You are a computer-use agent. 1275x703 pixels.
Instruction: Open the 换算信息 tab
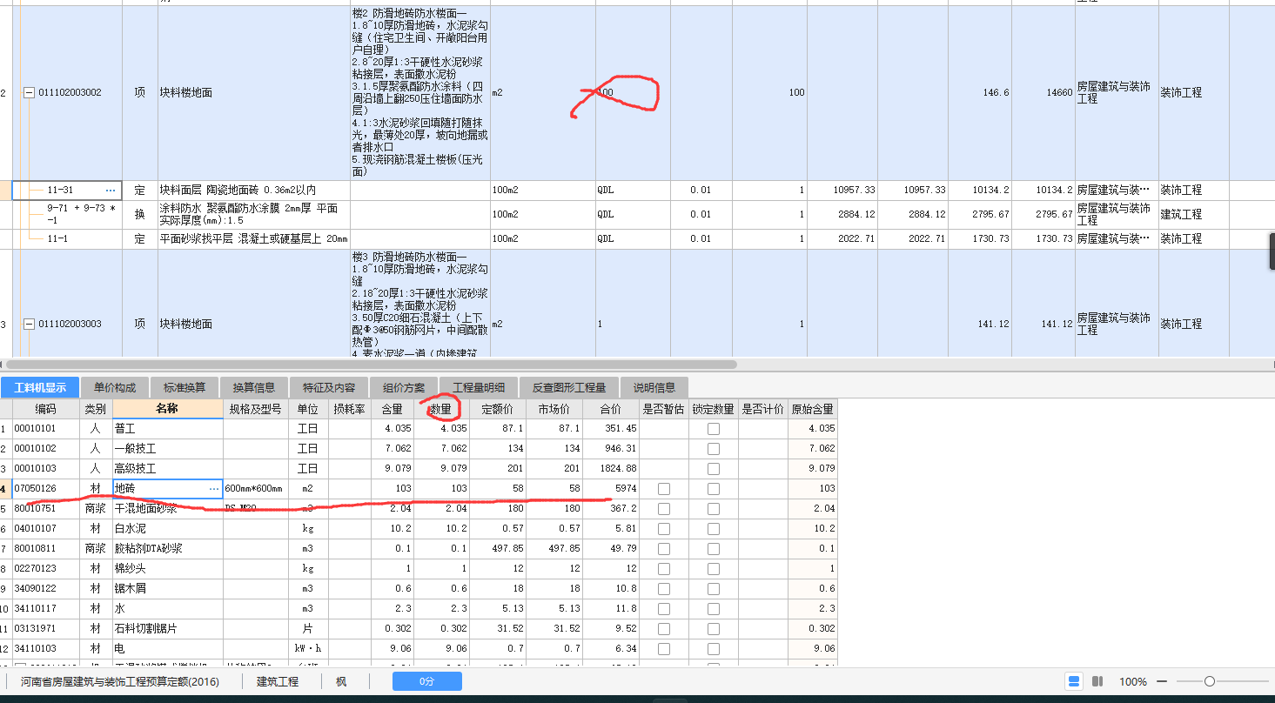pyautogui.click(x=254, y=387)
